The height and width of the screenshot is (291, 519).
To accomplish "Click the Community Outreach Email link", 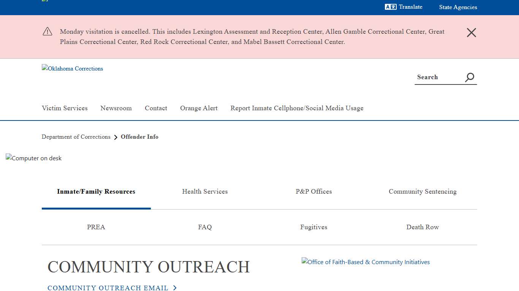I will tap(108, 288).
